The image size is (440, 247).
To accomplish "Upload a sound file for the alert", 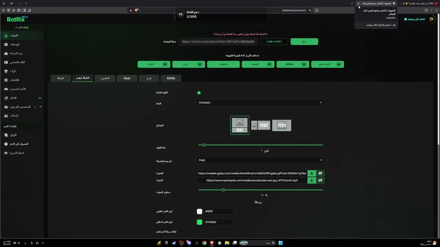I will (311, 180).
